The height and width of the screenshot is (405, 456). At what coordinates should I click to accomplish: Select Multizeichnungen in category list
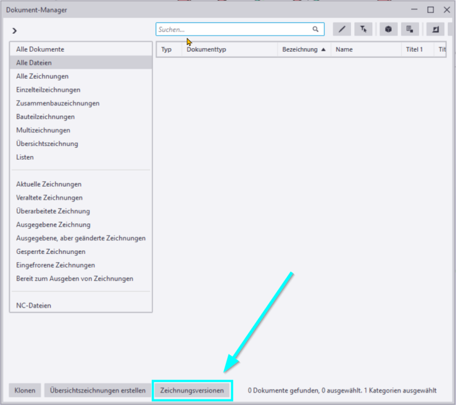(x=81, y=130)
